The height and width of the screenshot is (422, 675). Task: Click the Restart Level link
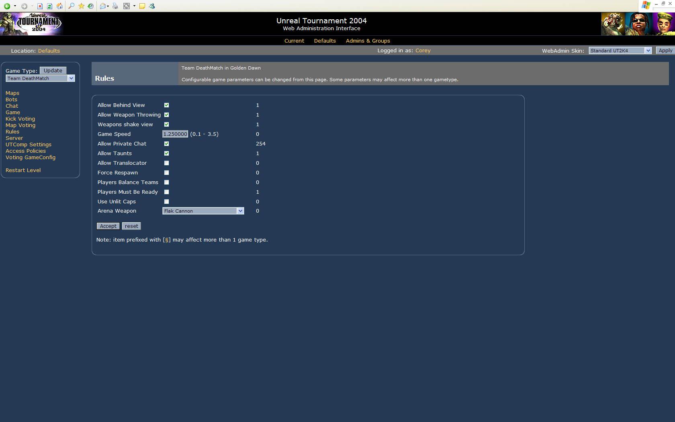click(x=23, y=170)
